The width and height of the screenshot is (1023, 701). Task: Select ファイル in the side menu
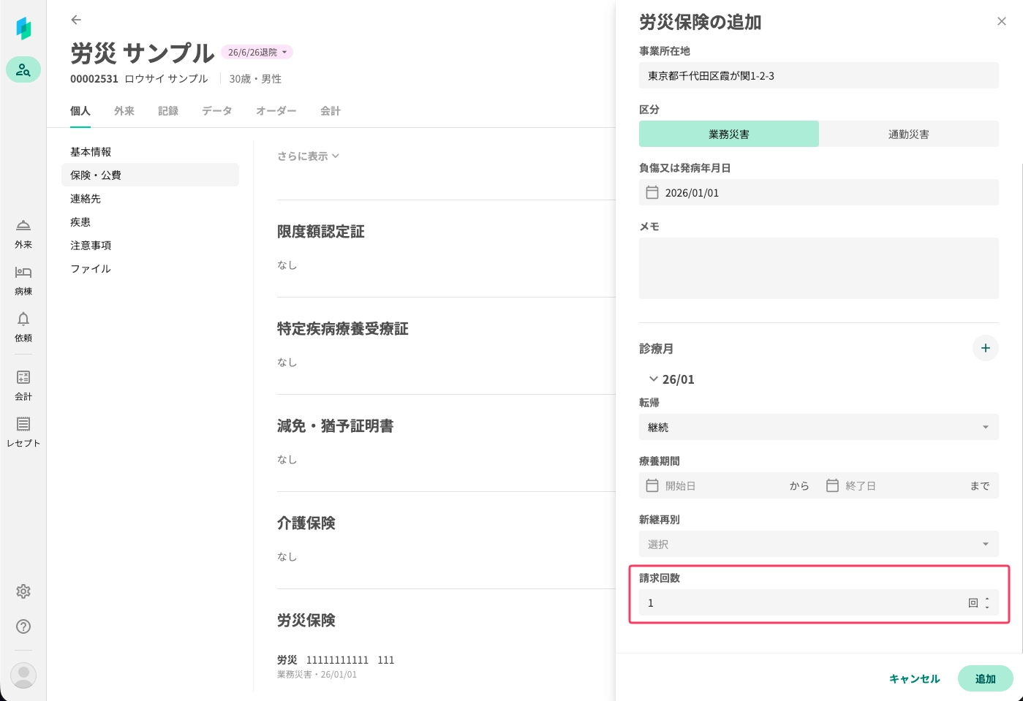150,268
